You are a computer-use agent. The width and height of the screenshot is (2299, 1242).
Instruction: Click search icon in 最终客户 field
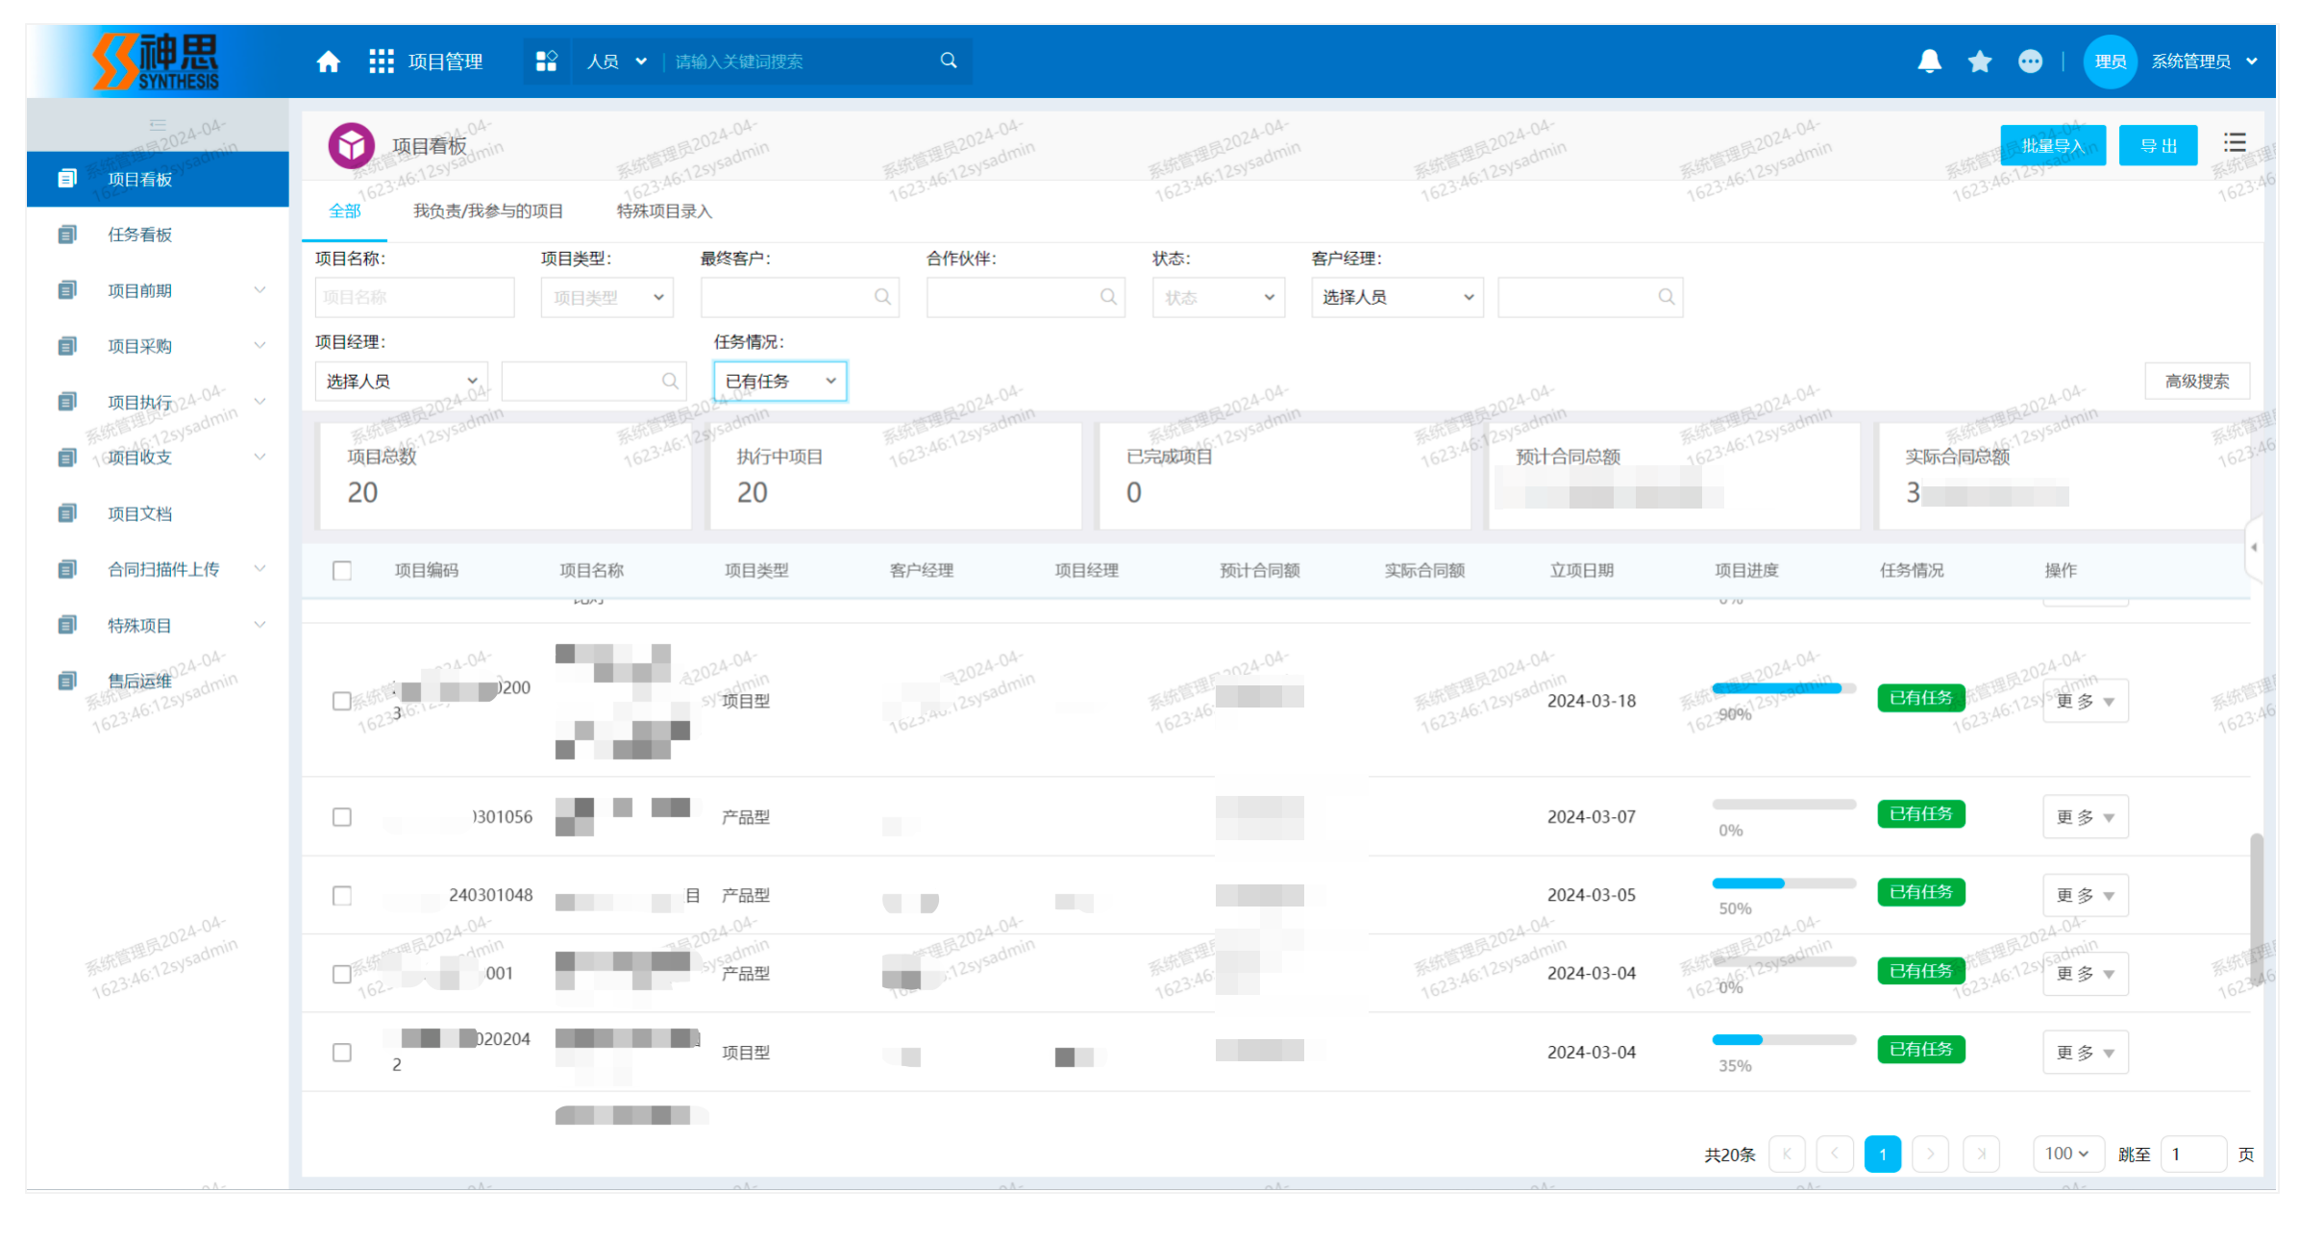[x=882, y=297]
